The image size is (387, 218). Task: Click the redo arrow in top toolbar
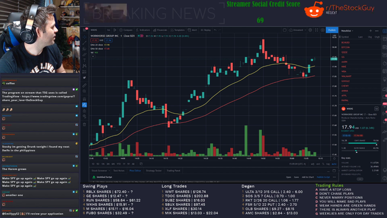pos(220,30)
